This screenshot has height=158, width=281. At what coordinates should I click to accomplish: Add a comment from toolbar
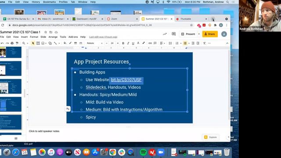(155, 43)
